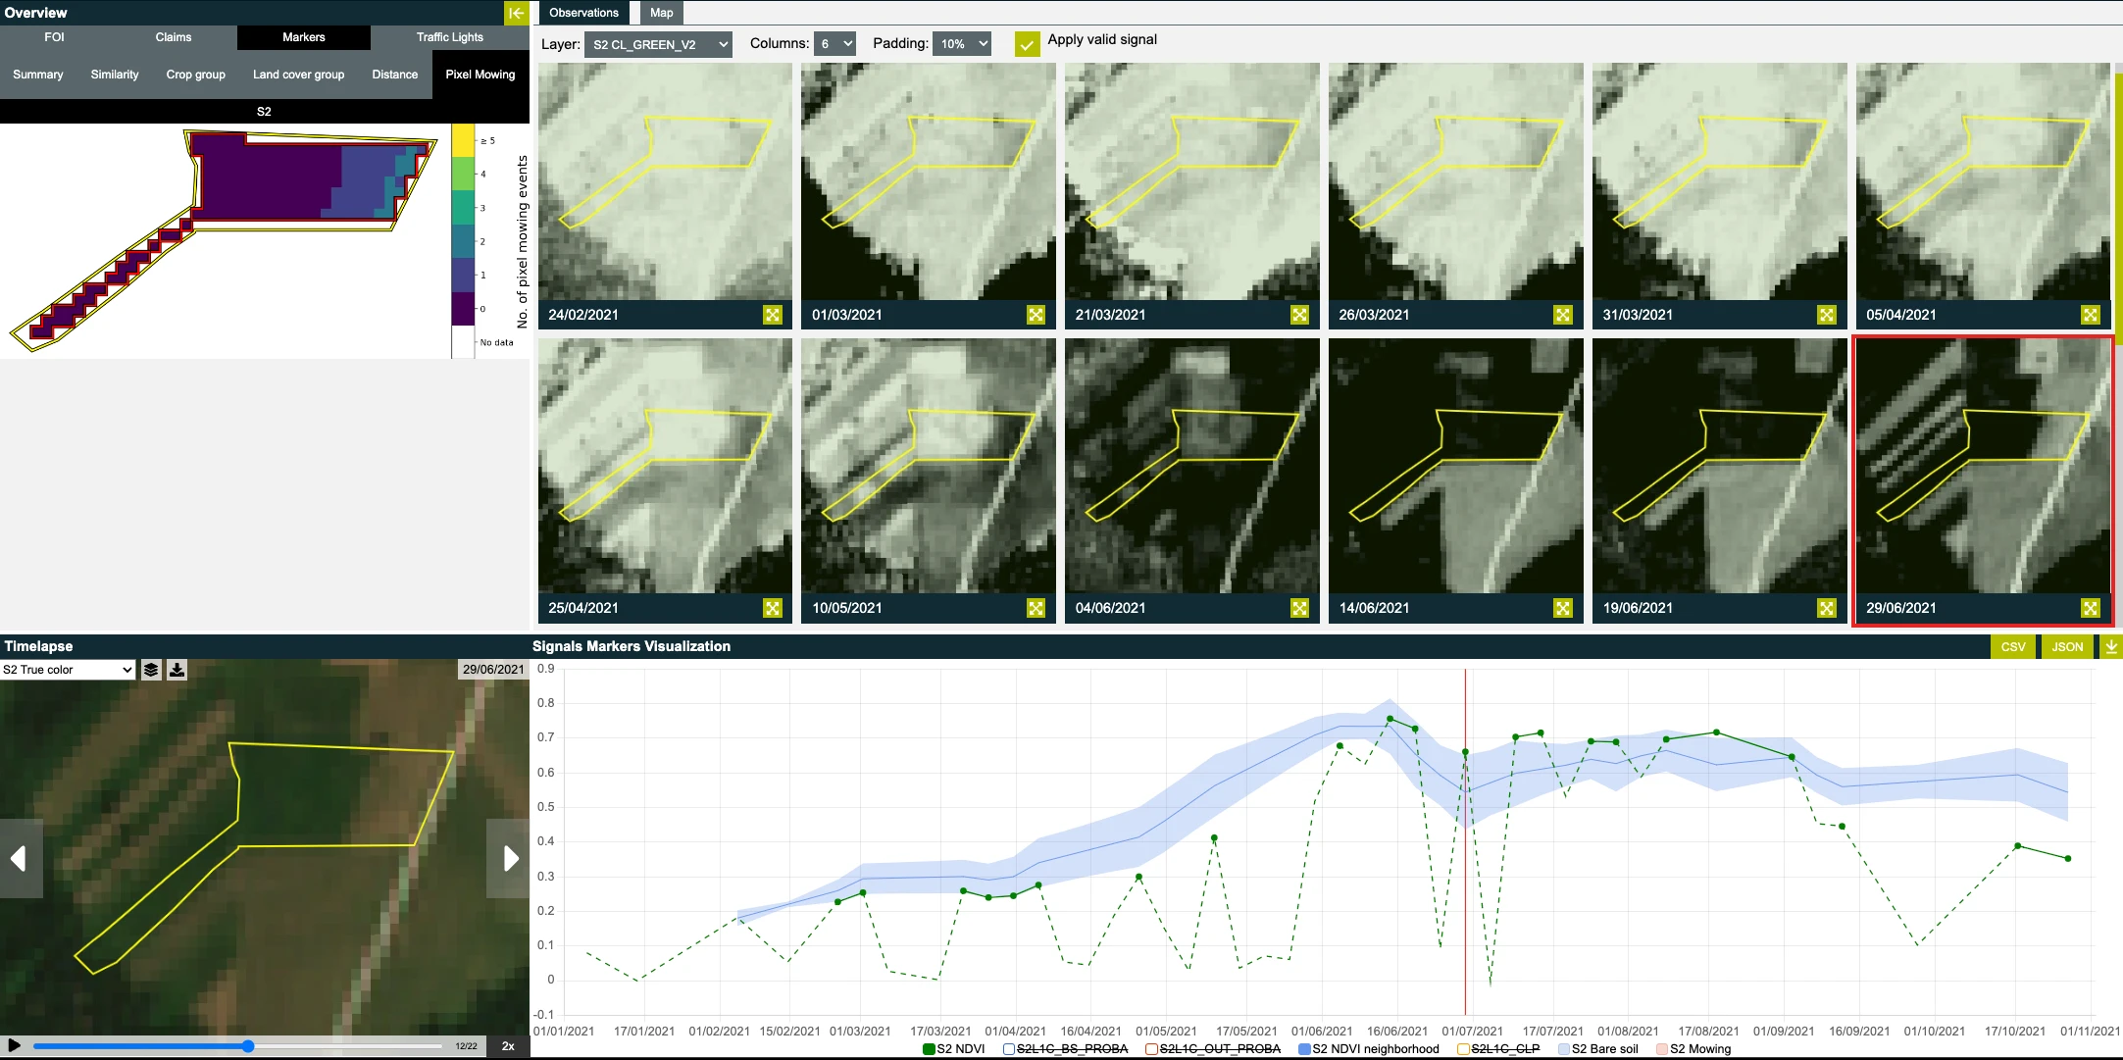Change the playback speed with 2x button
The width and height of the screenshot is (2123, 1060).
[508, 1046]
